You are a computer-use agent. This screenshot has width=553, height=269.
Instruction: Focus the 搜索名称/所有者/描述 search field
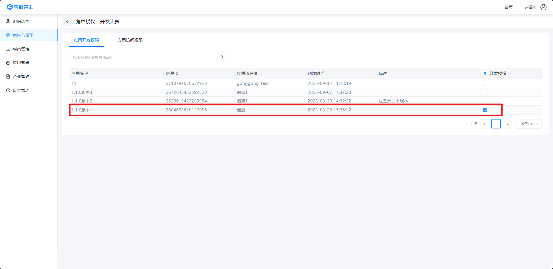point(143,57)
